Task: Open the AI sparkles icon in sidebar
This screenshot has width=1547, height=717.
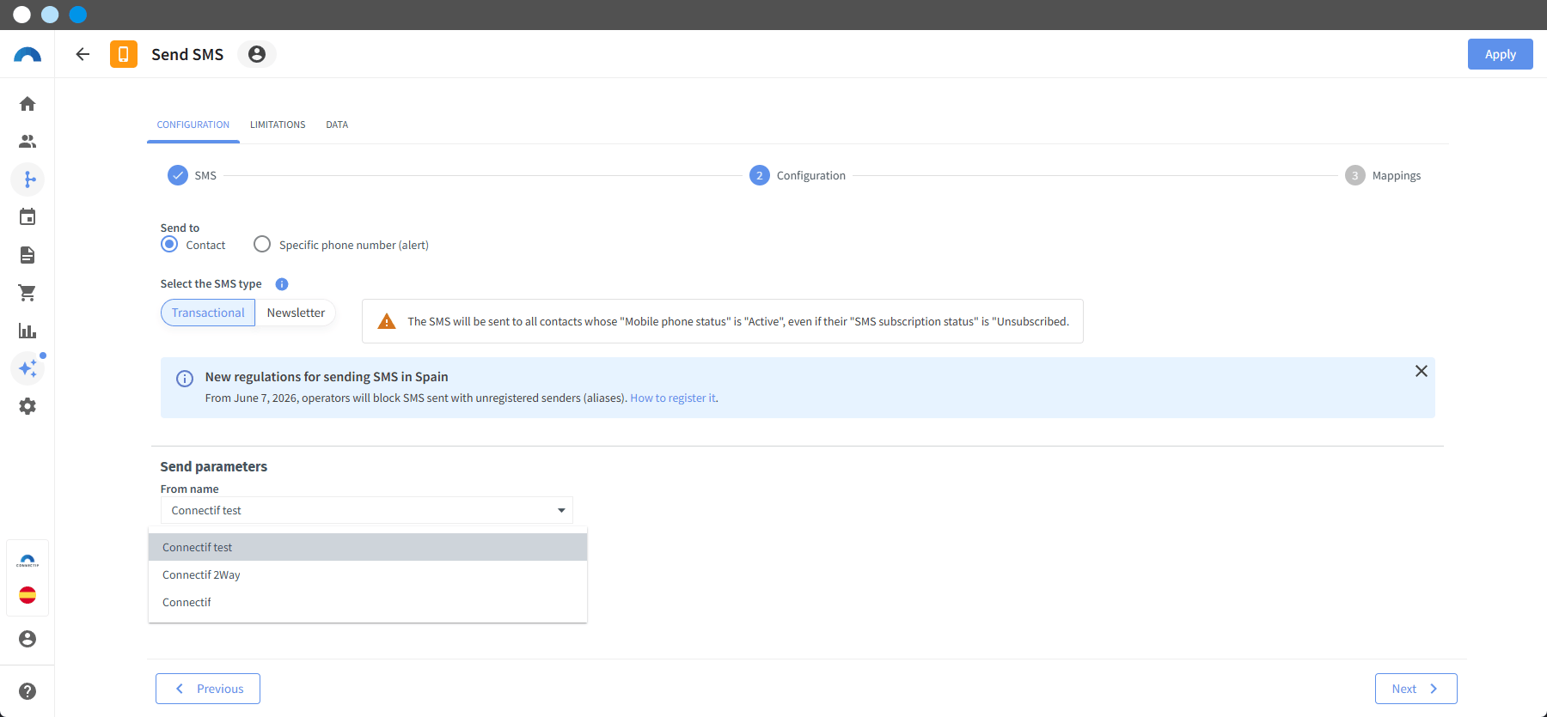Action: click(x=28, y=368)
